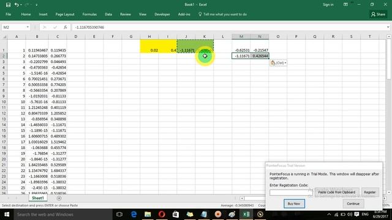Click vertical scrollbar up arrow

pos(389,37)
